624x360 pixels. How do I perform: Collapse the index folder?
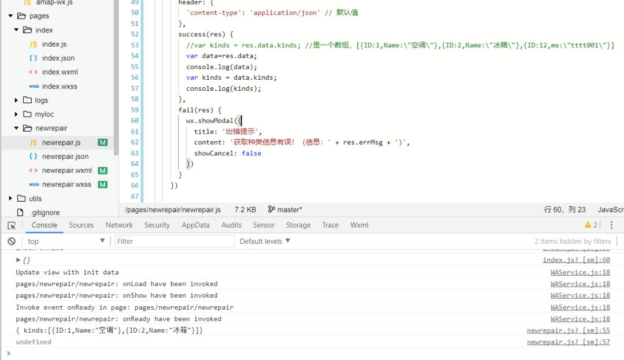tap(16, 30)
